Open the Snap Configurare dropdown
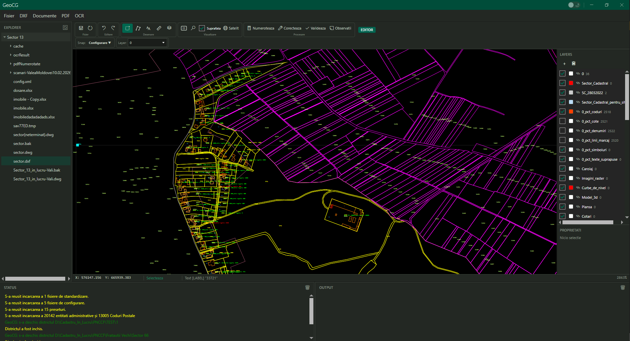Screen dimensions: 630x341 [99, 43]
